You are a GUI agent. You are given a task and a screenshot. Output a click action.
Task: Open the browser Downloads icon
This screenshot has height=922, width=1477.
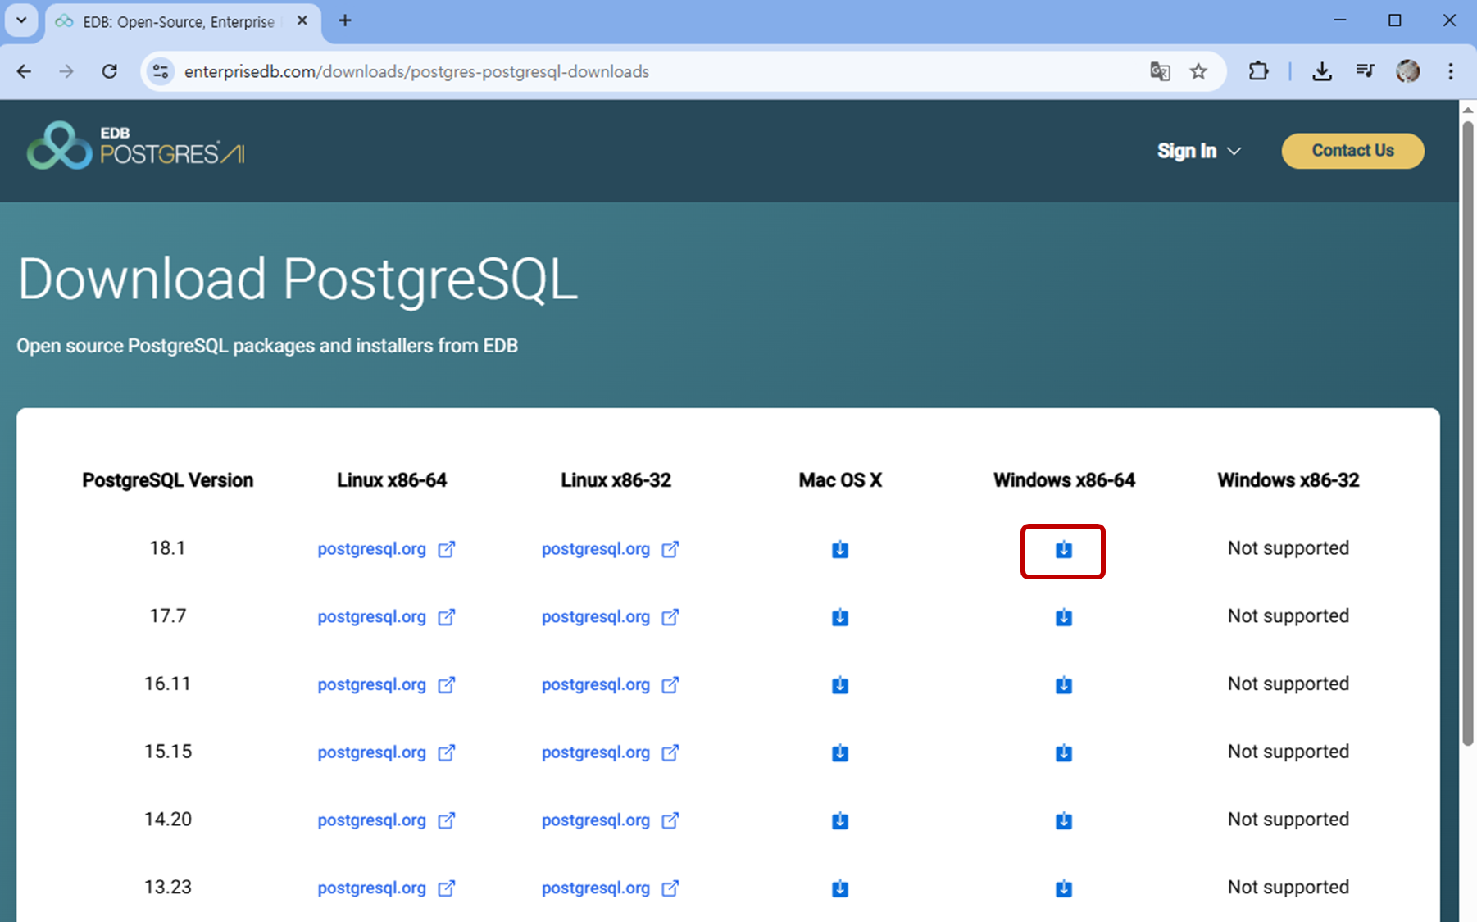click(x=1321, y=71)
